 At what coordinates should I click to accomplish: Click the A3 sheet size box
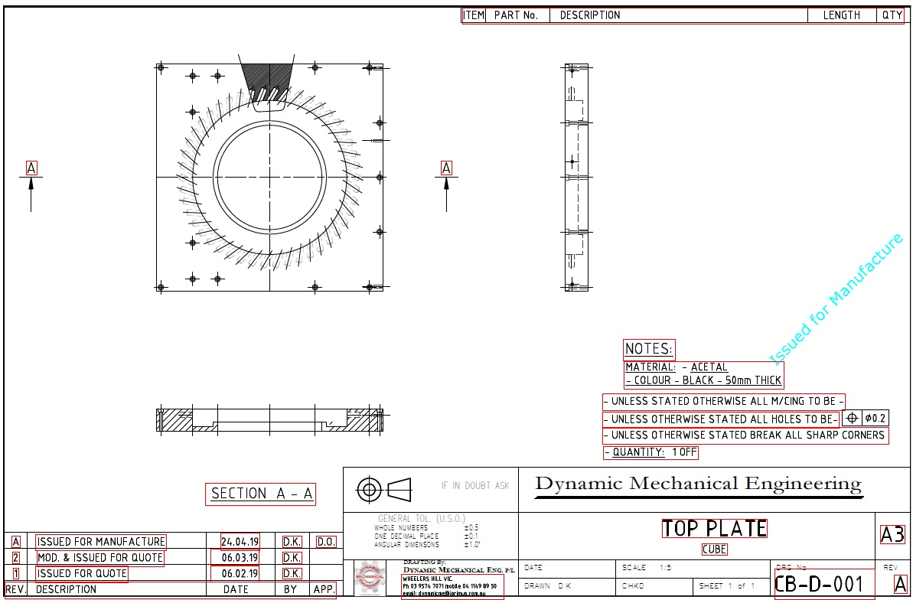coord(892,534)
